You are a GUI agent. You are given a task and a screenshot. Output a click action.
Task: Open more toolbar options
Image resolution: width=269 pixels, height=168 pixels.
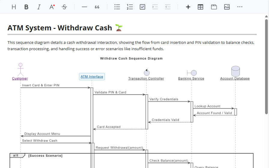240,7
